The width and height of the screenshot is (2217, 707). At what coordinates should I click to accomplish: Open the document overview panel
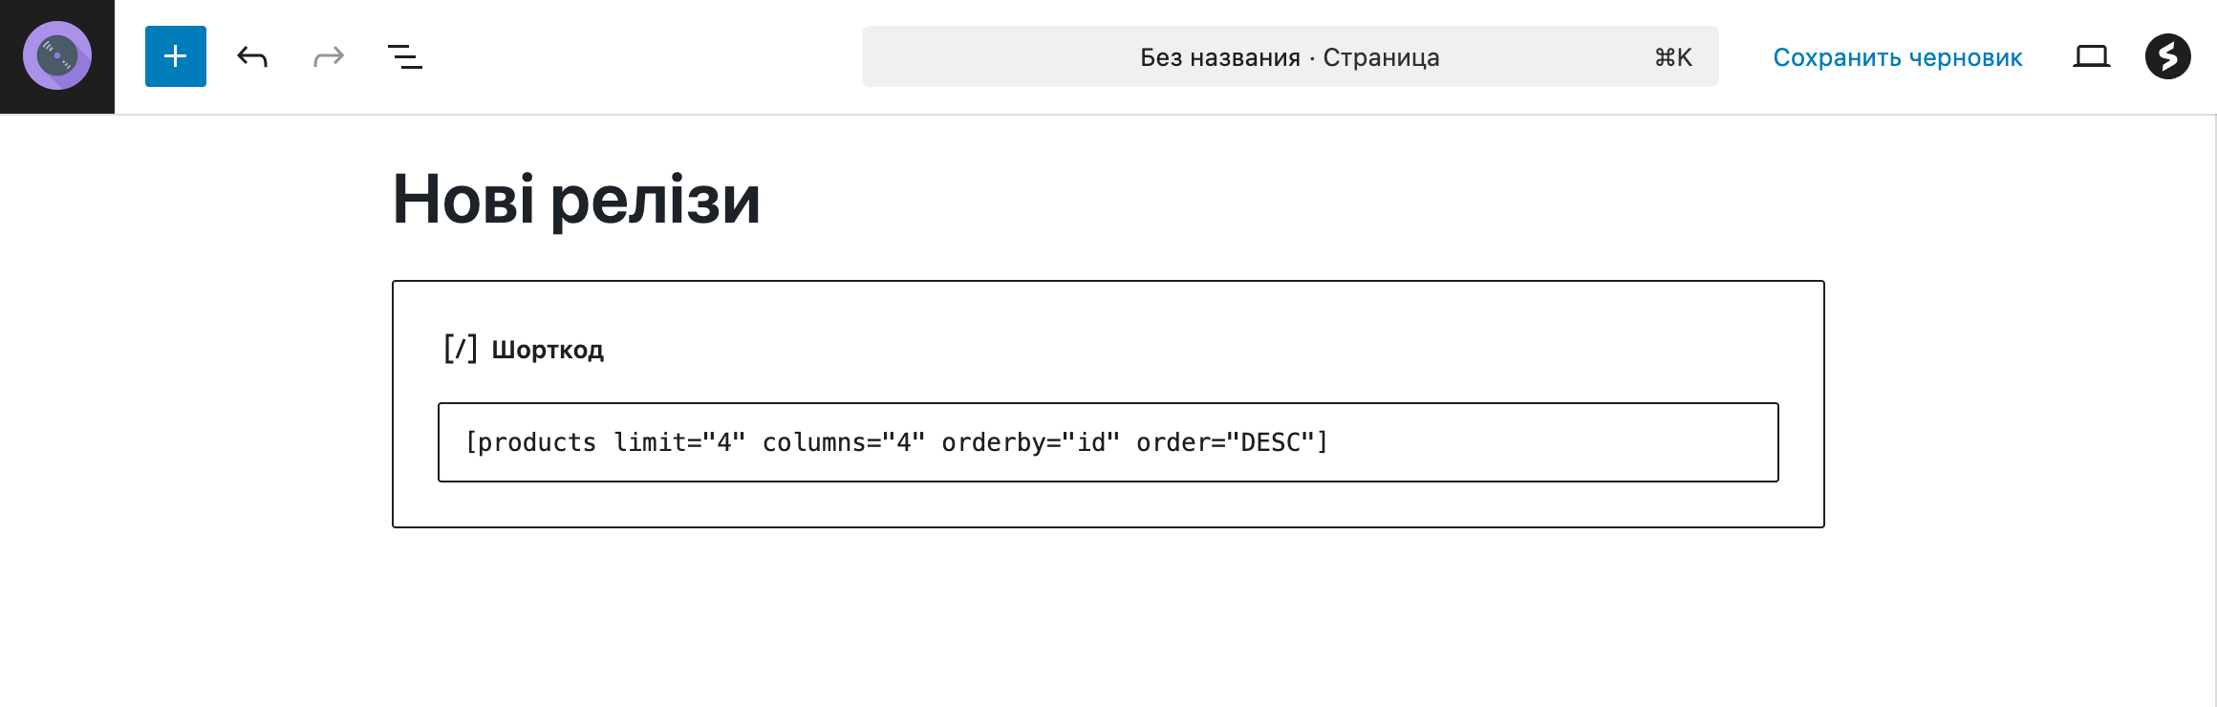point(403,56)
